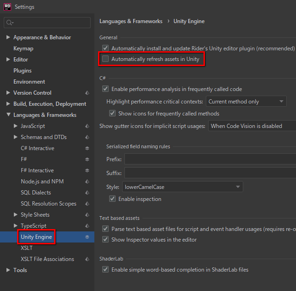Select C# Interactive in settings tree
The width and height of the screenshot is (296, 291).
(37, 148)
